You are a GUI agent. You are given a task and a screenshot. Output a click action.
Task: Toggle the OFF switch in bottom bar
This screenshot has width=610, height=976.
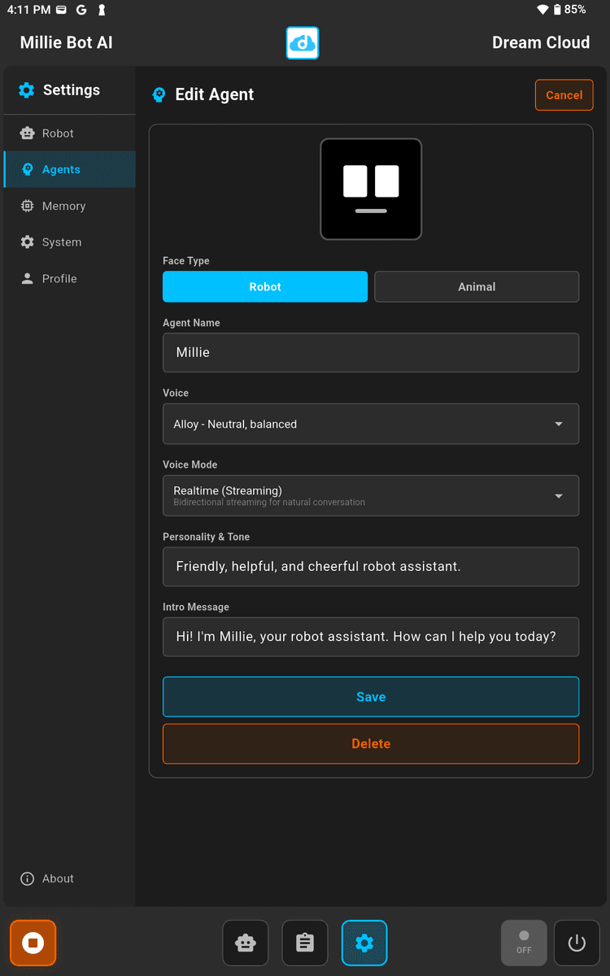point(524,943)
